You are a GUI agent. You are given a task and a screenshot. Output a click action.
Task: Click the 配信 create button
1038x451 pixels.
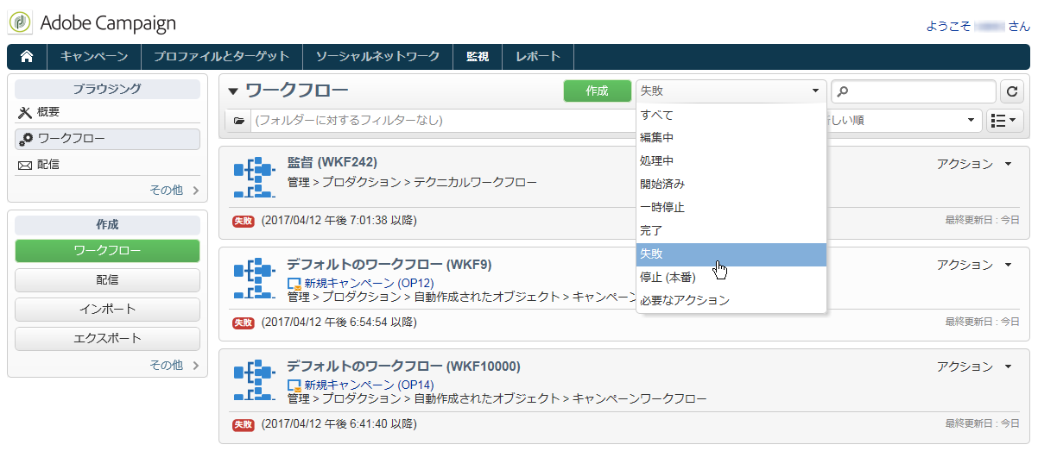coord(107,280)
